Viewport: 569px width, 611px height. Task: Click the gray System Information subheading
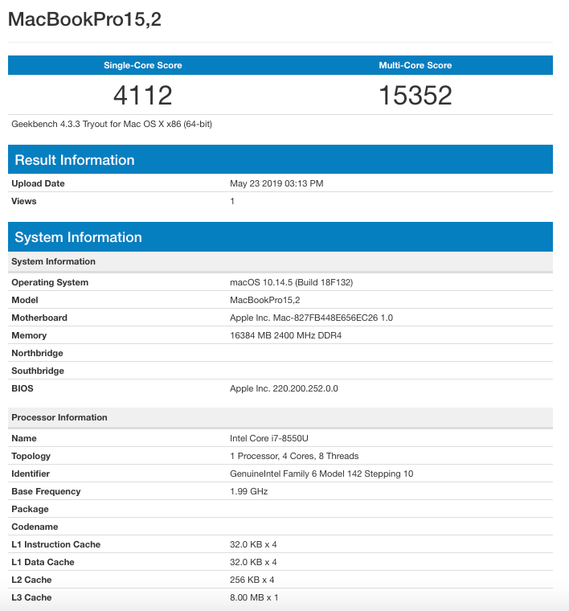(280, 261)
